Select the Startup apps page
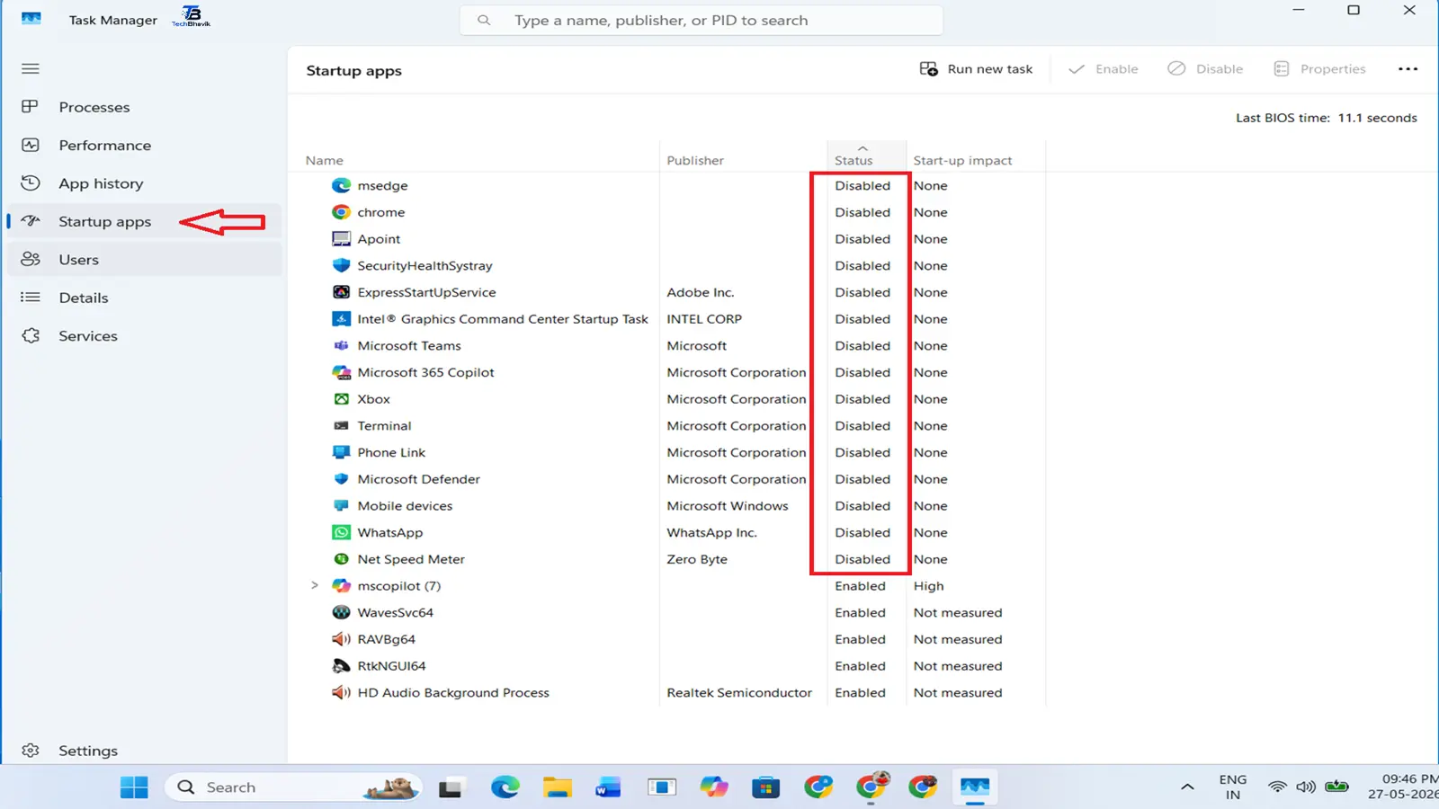 click(x=144, y=221)
